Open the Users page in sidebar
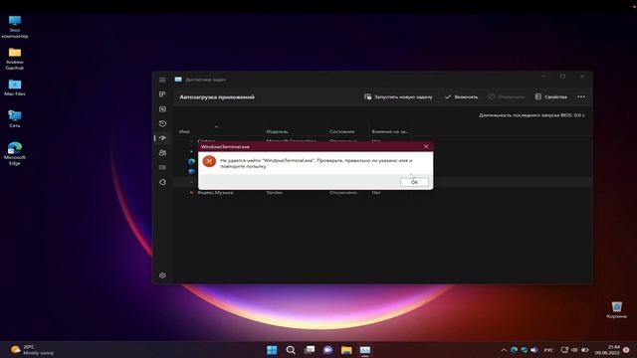 click(162, 153)
